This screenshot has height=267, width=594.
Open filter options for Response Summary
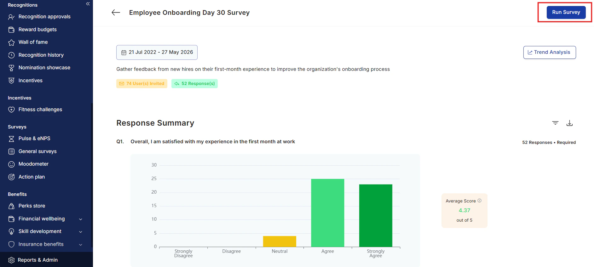click(x=555, y=123)
